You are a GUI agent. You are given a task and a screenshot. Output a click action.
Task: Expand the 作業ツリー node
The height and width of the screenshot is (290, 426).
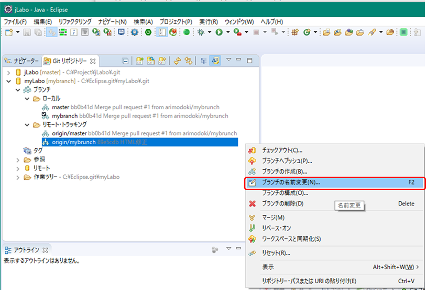point(18,178)
